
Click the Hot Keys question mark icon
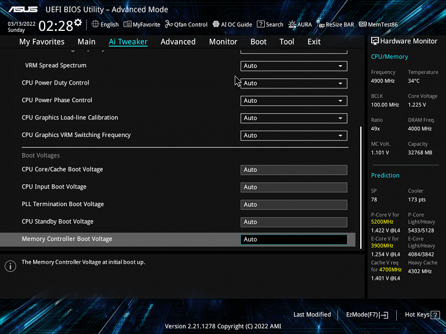click(435, 315)
